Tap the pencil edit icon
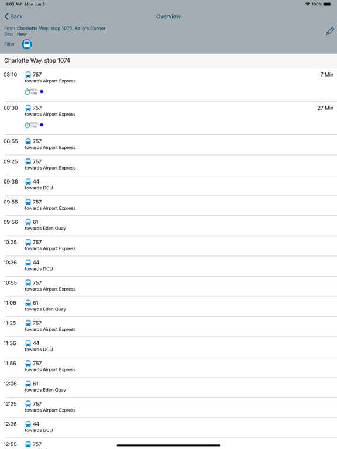This screenshot has height=449, width=337. [330, 31]
